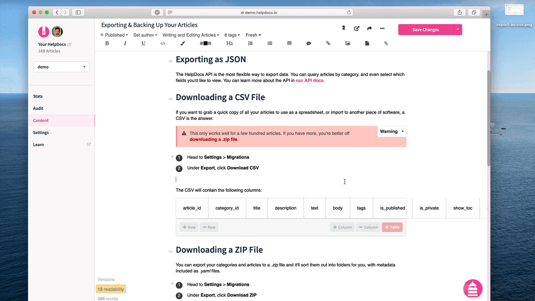This screenshot has width=535, height=301.
Task: Toggle underline formatting
Action: pos(143,43)
